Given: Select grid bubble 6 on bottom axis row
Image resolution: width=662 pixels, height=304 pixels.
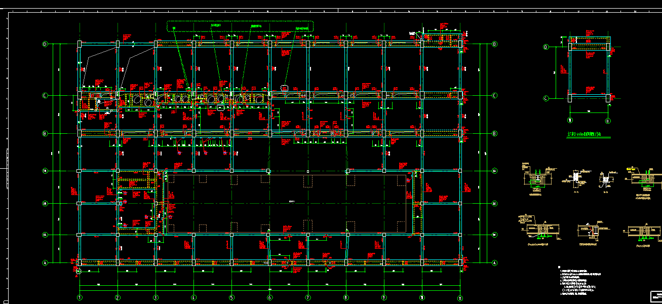Looking at the screenshot, I should pyautogui.click(x=269, y=297).
